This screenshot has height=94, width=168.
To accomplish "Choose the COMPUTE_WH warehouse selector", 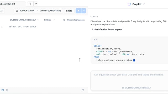I will 50,11.
